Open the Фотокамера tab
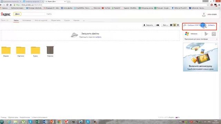Image resolution: width=221 pixels, height=124 pixels. click(x=27, y=20)
